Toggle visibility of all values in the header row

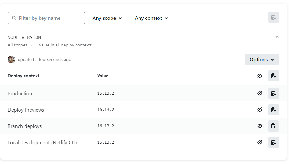[x=259, y=76]
